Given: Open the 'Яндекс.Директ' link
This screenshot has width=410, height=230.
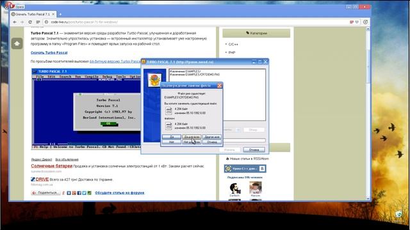Looking at the screenshot, I should [x=42, y=159].
